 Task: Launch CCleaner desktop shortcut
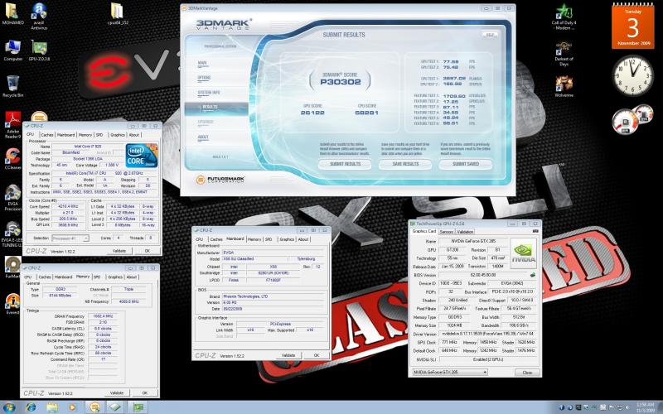tap(12, 159)
